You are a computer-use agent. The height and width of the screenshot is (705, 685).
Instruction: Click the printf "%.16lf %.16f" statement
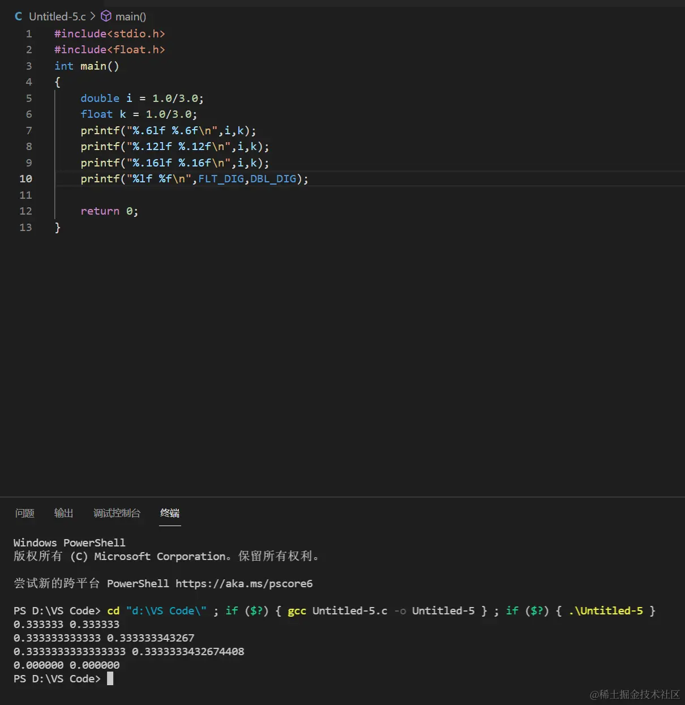175,163
